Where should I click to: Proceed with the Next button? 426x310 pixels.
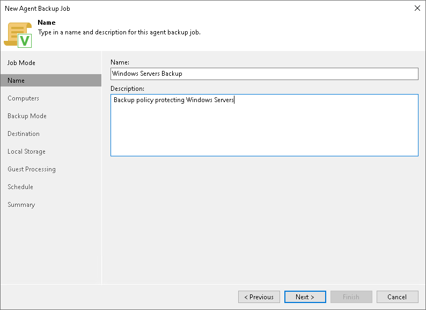305,297
